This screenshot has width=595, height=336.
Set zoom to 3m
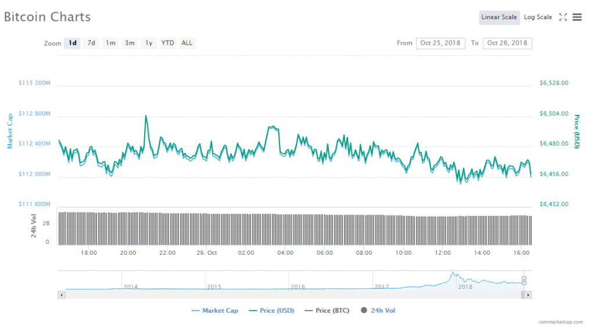130,43
